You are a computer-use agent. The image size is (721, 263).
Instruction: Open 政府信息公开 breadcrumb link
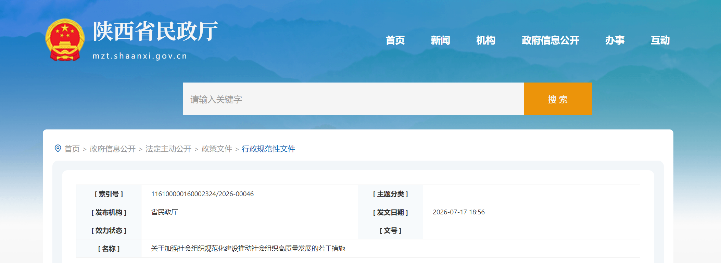pos(113,149)
